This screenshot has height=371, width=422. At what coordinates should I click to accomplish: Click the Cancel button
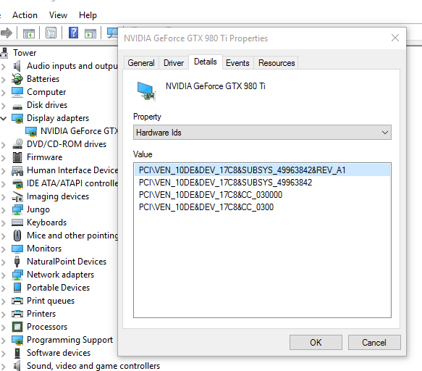click(374, 343)
